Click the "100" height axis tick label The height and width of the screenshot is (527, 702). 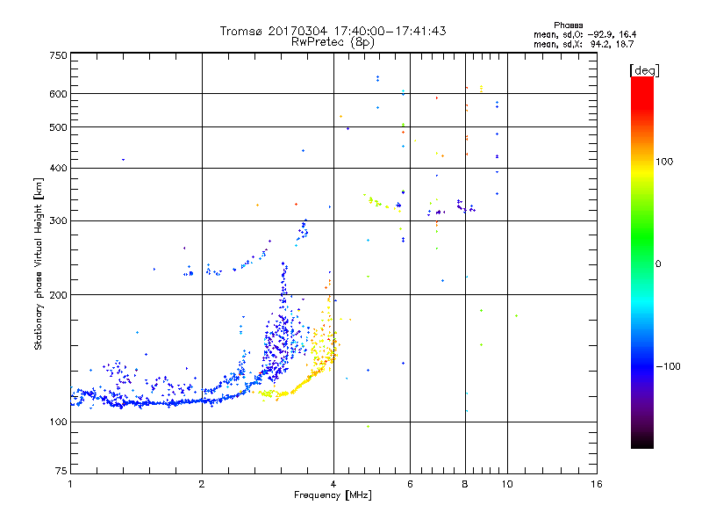(58, 422)
